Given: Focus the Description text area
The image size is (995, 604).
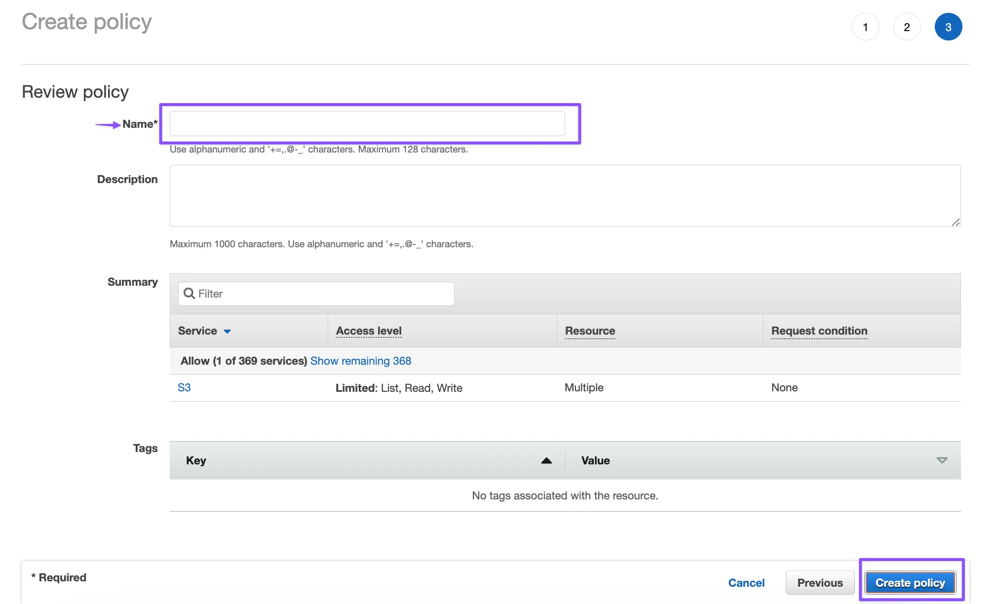Looking at the screenshot, I should pyautogui.click(x=565, y=196).
